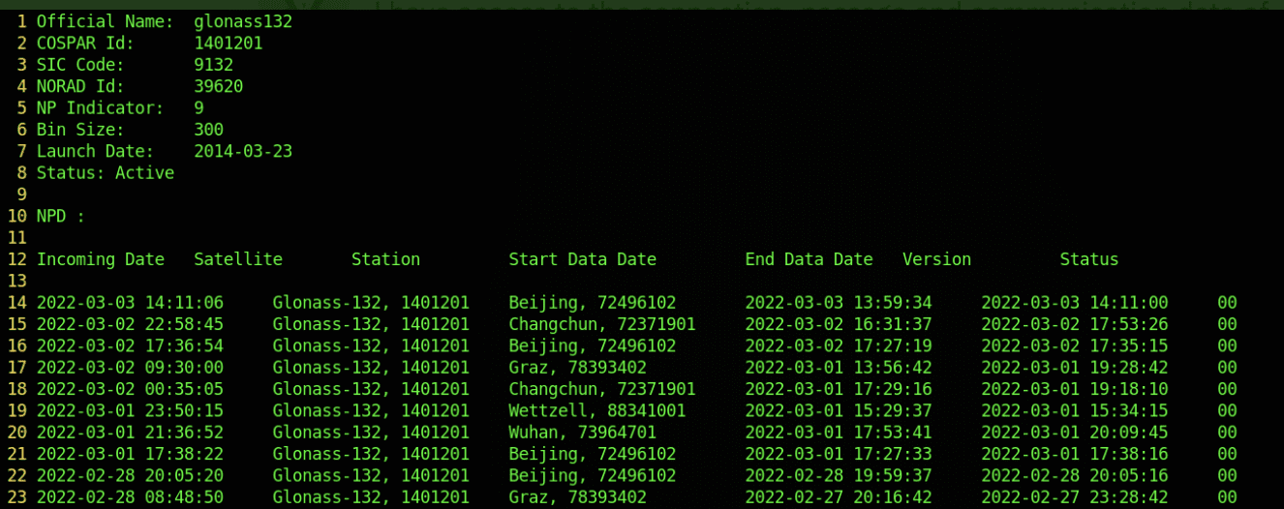Click timestamp 2022-03-01 20:09:45

tap(1075, 433)
